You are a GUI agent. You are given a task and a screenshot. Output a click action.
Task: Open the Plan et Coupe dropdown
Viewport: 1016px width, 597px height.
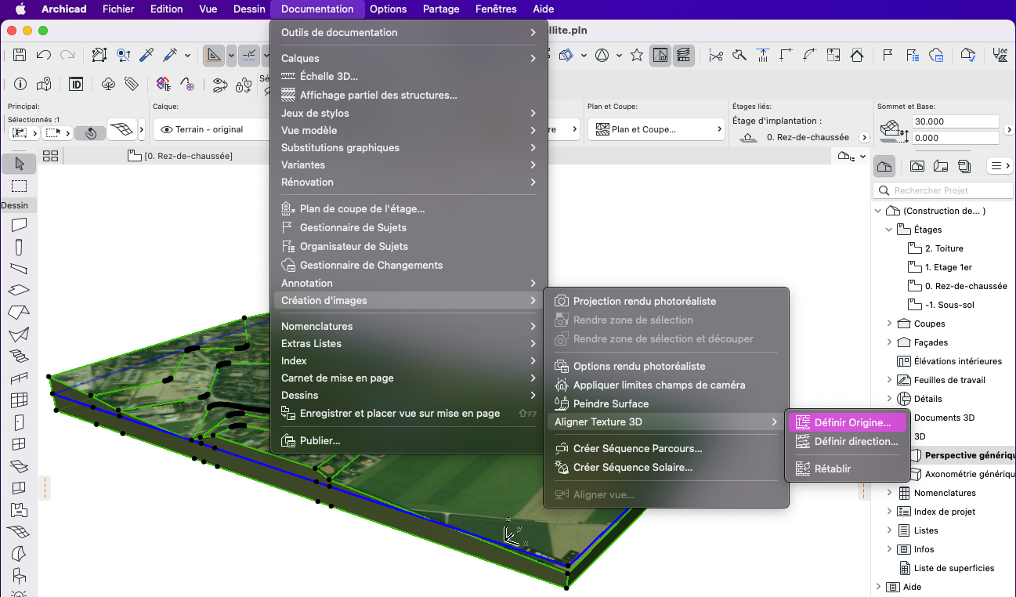656,129
